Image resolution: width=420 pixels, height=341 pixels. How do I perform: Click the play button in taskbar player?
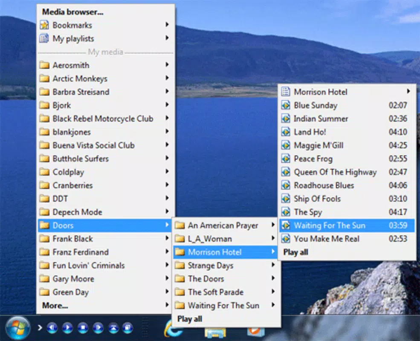67,328
